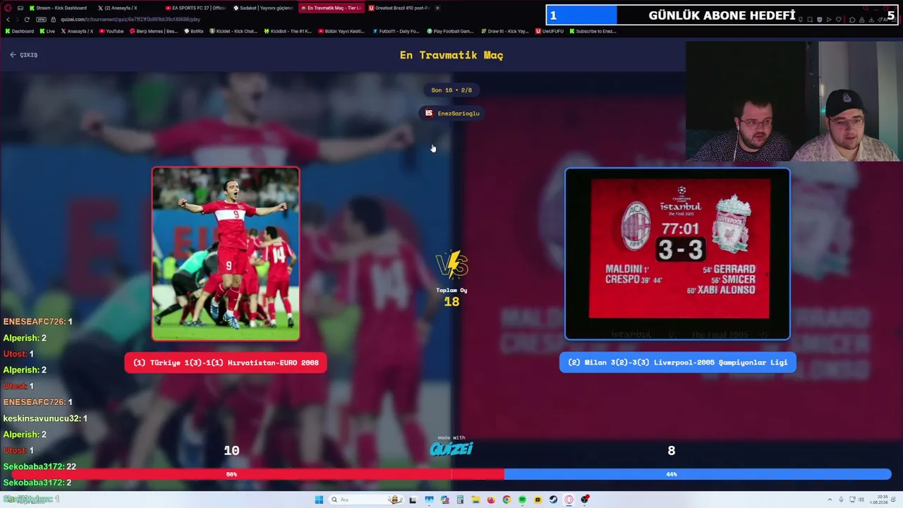
Task: Open the Stream - Kick Dashboard tab
Action: click(x=60, y=8)
